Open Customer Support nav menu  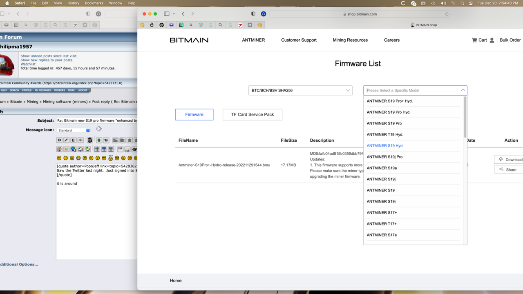(x=299, y=40)
